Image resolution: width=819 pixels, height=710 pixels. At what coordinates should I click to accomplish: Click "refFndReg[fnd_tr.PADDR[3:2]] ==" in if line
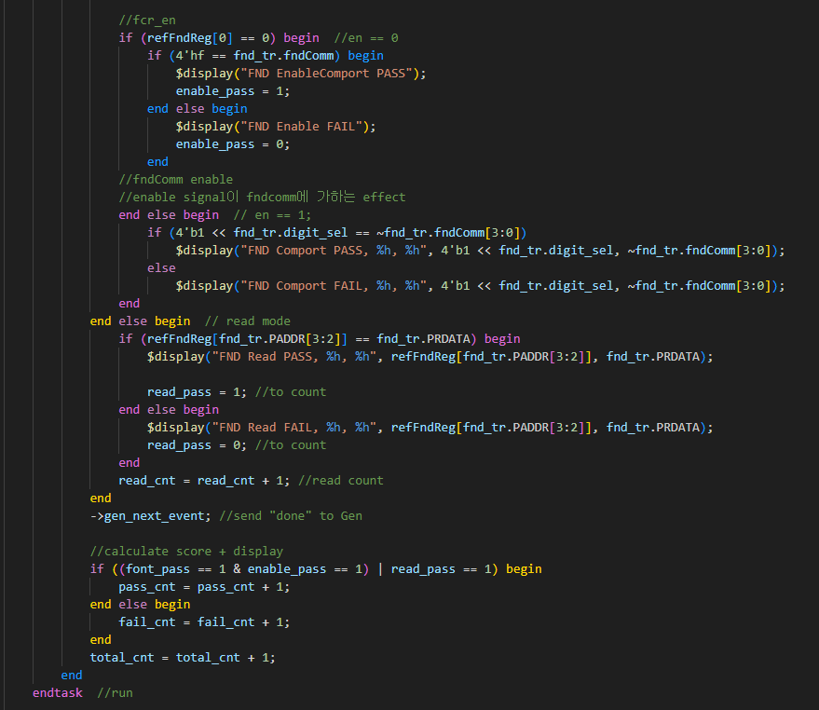[258, 339]
